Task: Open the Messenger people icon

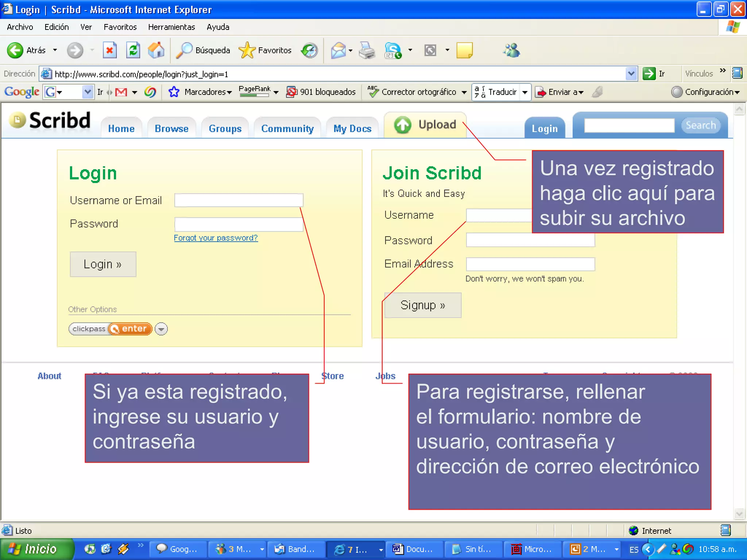Action: (511, 50)
